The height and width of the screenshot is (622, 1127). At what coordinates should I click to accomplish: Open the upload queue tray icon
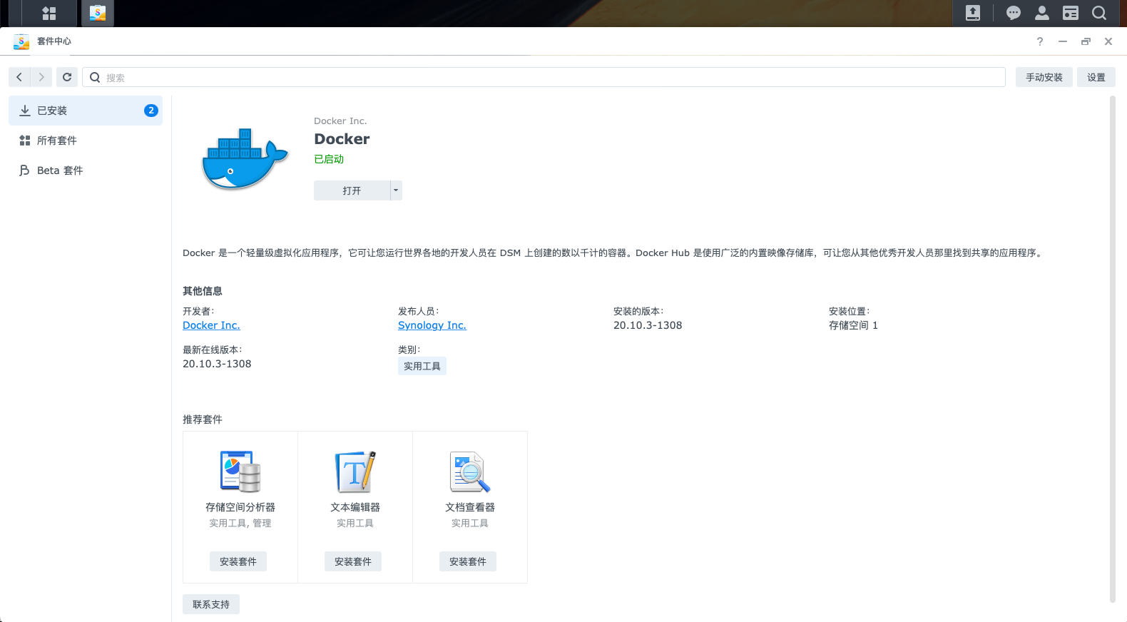(972, 13)
